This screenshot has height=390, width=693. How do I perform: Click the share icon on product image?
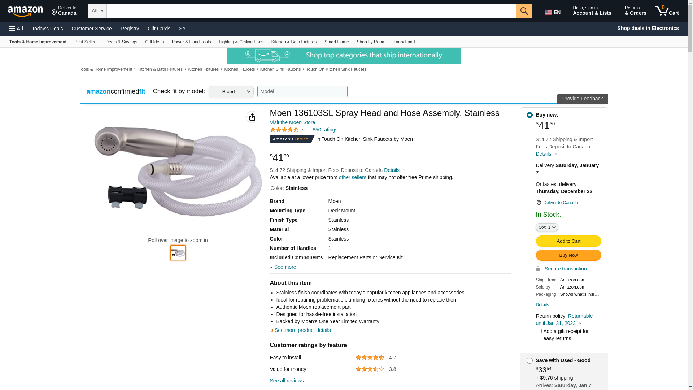pyautogui.click(x=252, y=117)
